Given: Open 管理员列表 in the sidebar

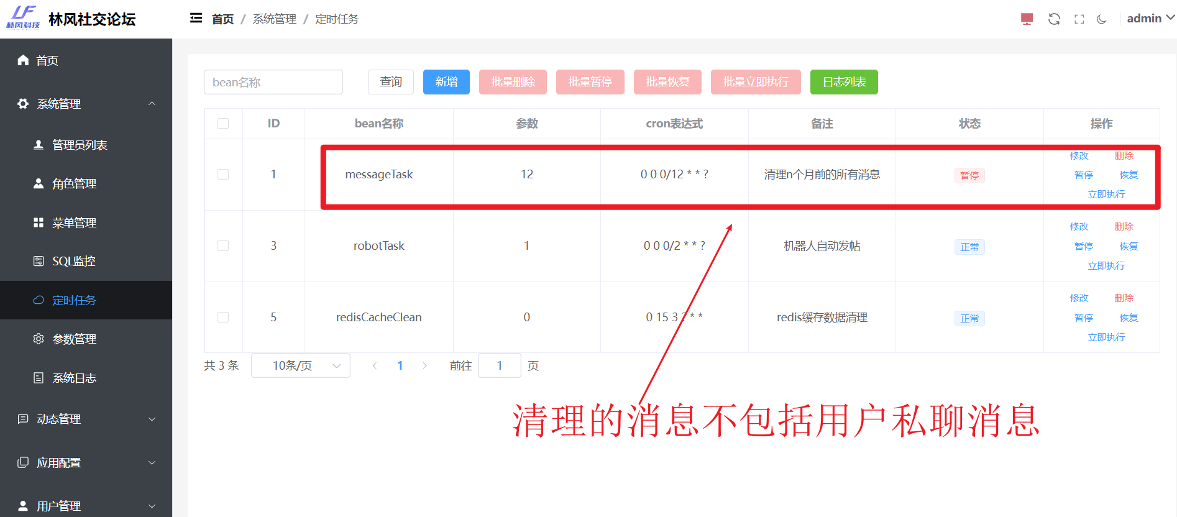Looking at the screenshot, I should tap(86, 145).
